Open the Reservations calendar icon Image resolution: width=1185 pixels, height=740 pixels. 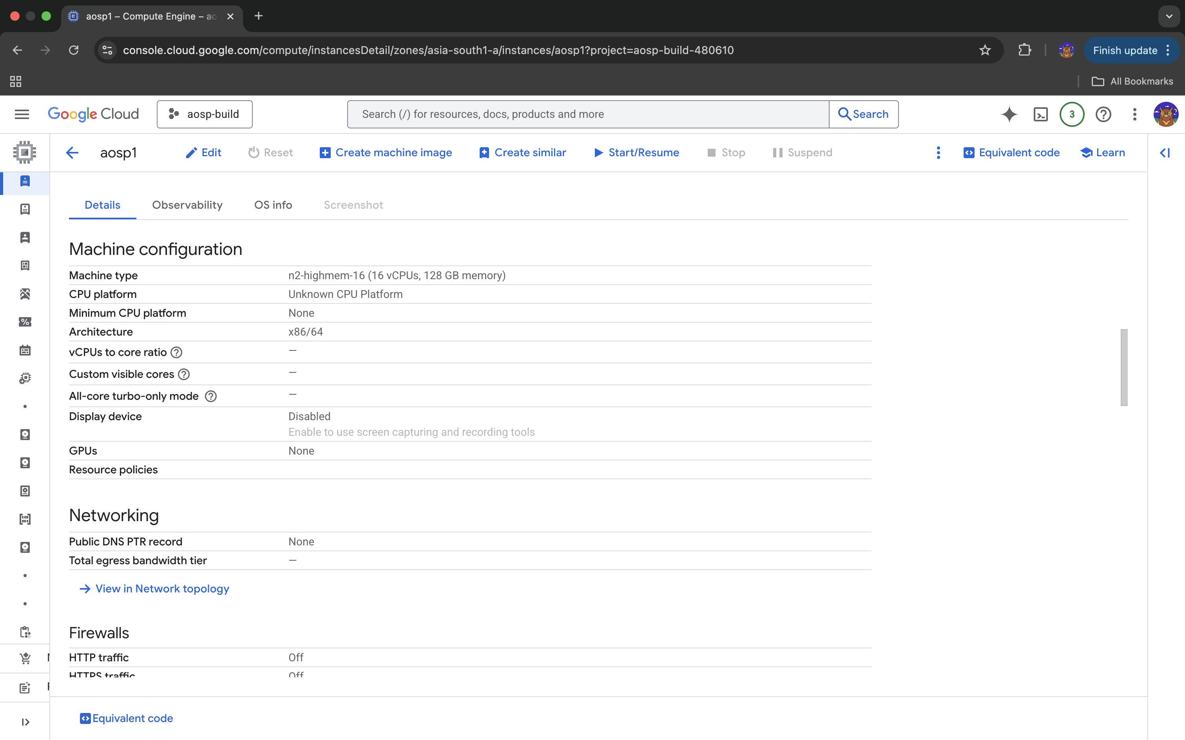pyautogui.click(x=25, y=349)
